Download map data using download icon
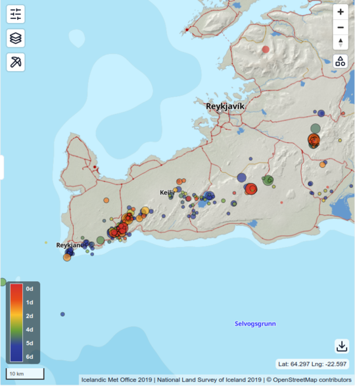The height and width of the screenshot is (386, 355). [342, 346]
